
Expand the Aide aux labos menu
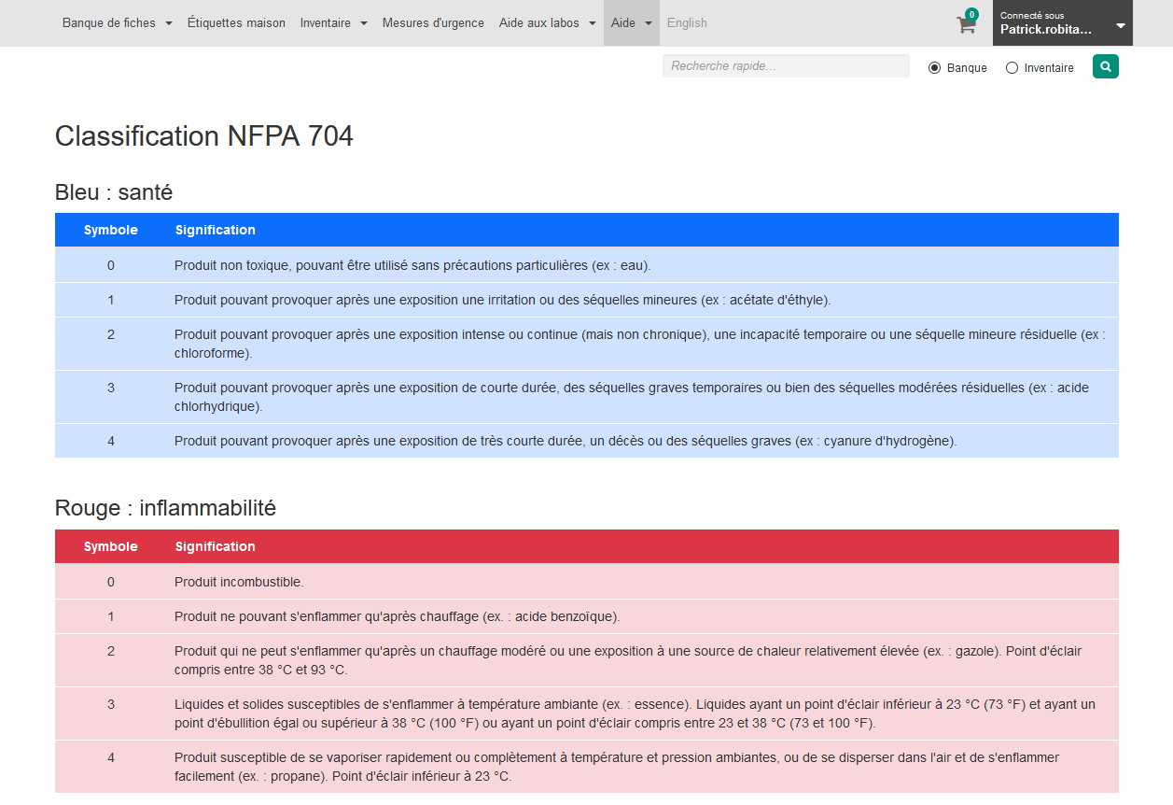pos(548,23)
